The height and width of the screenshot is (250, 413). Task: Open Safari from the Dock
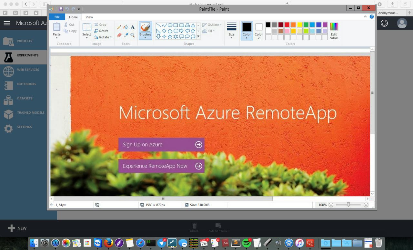(x=140, y=243)
